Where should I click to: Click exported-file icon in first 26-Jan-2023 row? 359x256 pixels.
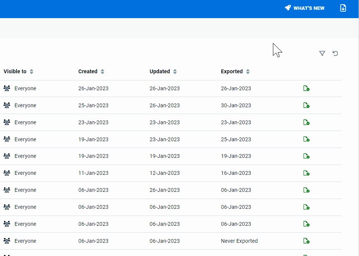[x=307, y=88]
